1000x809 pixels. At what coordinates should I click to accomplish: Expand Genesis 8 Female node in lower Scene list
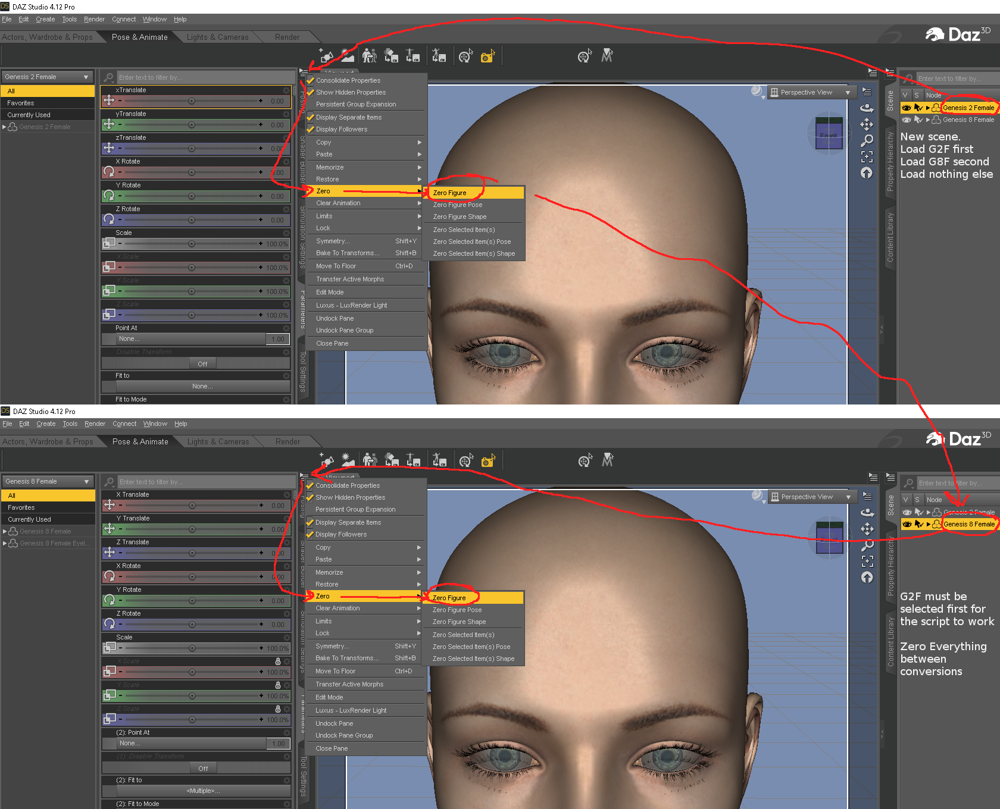coord(928,524)
